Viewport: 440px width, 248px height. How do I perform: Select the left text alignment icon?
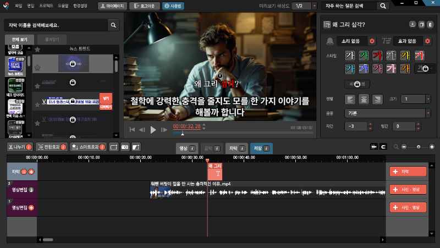click(349, 99)
